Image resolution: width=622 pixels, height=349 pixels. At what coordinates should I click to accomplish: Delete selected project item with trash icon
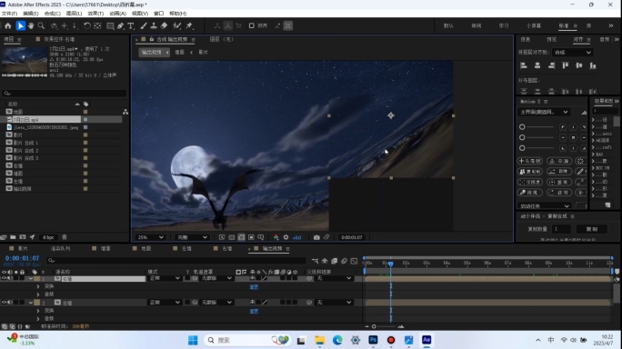click(65, 237)
